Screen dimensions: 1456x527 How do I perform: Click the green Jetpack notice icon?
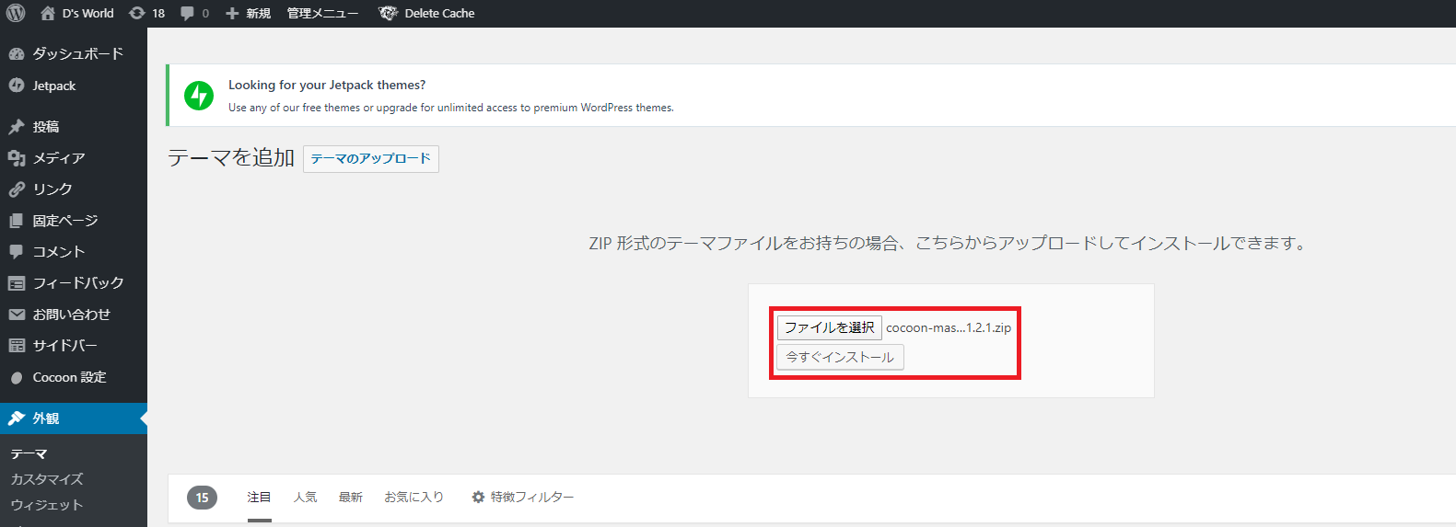click(199, 96)
